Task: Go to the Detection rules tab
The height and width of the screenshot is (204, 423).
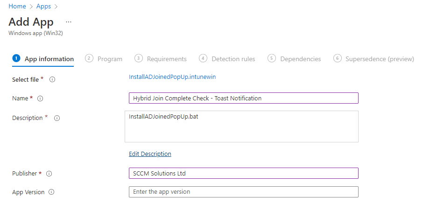Action: click(x=233, y=59)
